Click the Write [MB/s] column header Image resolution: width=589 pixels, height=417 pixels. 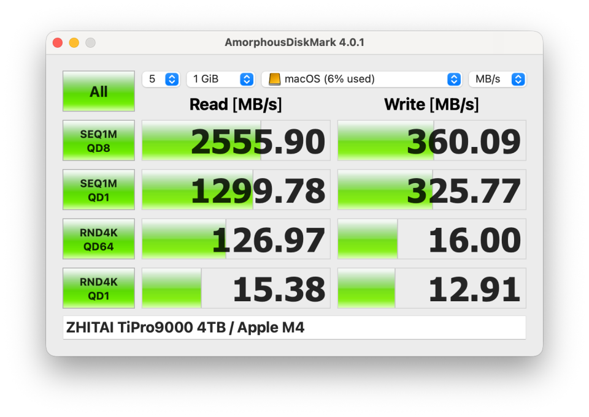tap(431, 105)
